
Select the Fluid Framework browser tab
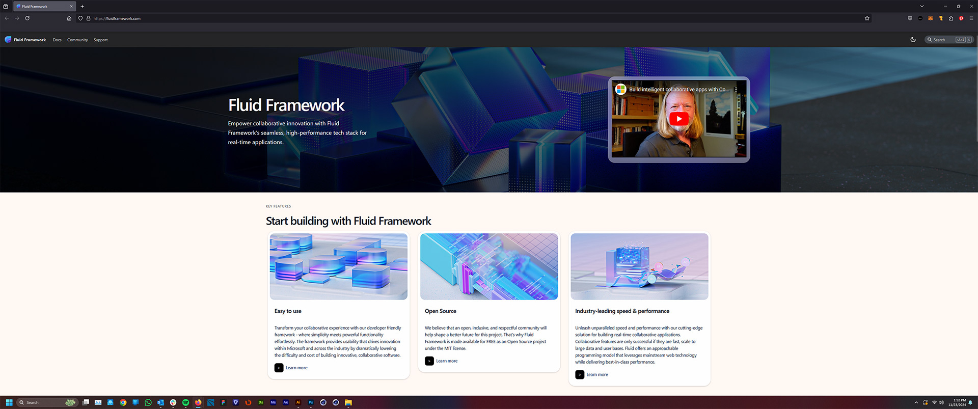(x=44, y=6)
